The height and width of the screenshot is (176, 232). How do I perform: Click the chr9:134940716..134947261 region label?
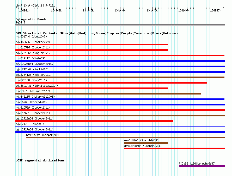click(x=35, y=5)
